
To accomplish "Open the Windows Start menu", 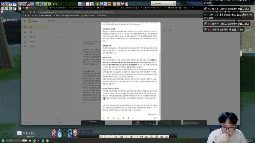I will point(3,140).
